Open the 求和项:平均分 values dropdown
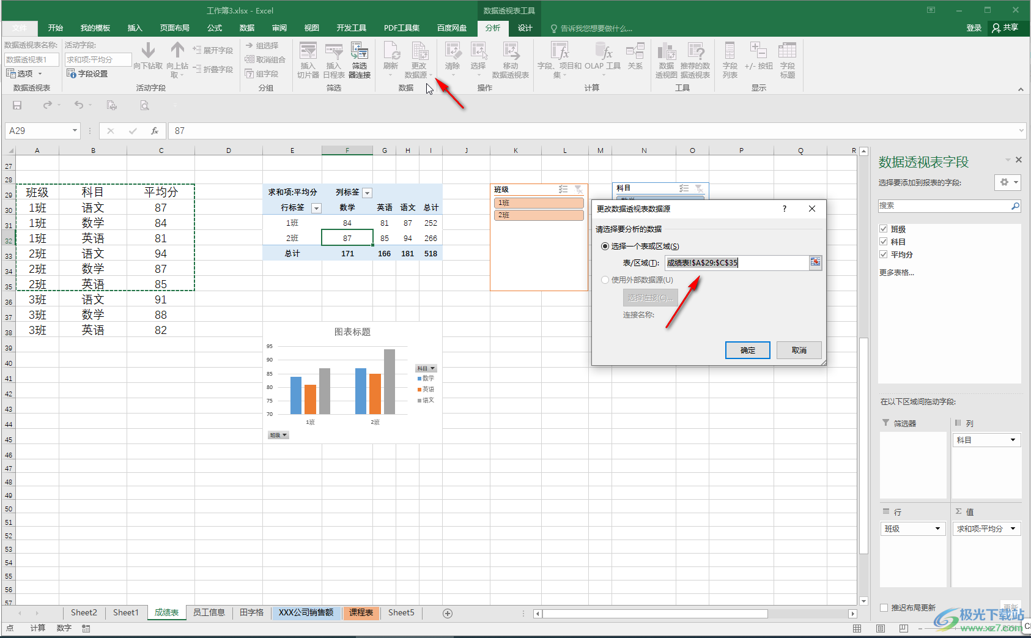The image size is (1031, 638). coord(1013,529)
